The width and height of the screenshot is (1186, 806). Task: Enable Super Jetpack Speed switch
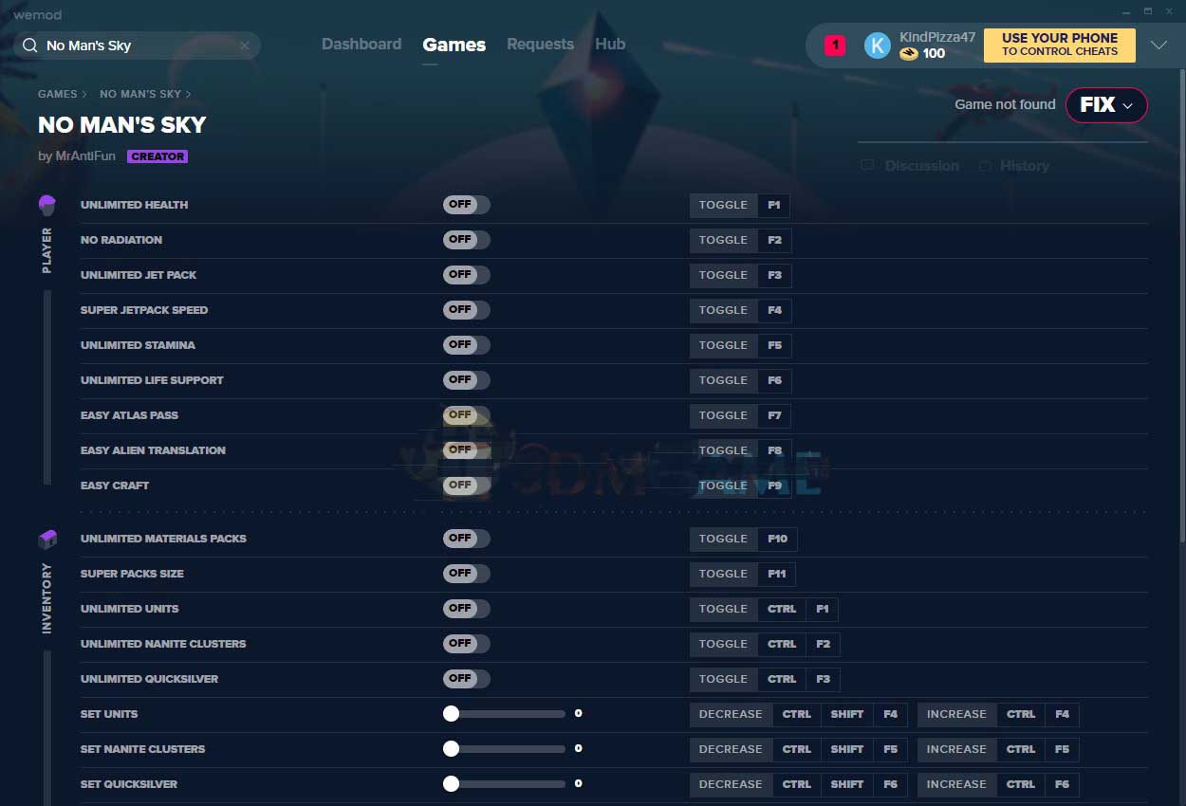[467, 310]
